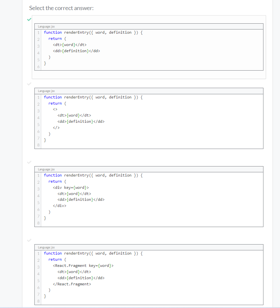
Task: Click the checkmark next to the <> fragment answer
Action: pos(29,84)
